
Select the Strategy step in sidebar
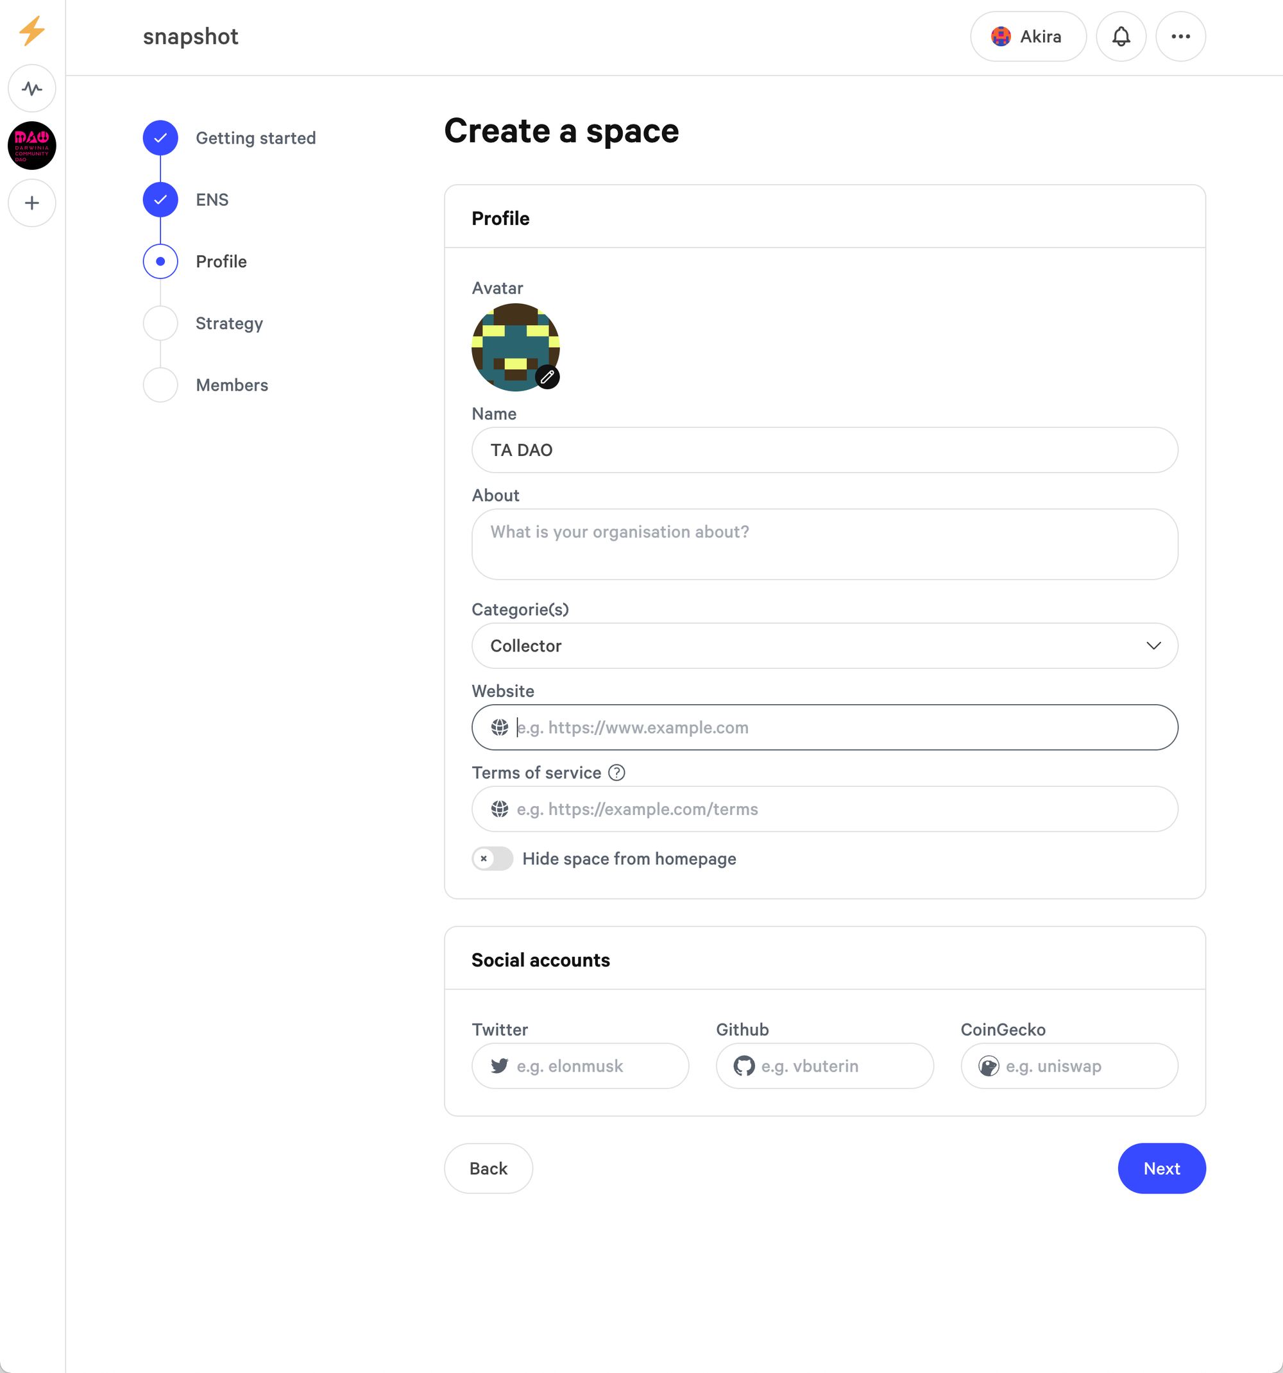[x=228, y=323]
